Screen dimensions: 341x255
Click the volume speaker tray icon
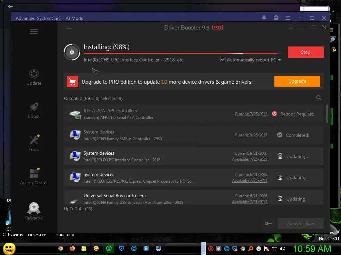coord(282,249)
